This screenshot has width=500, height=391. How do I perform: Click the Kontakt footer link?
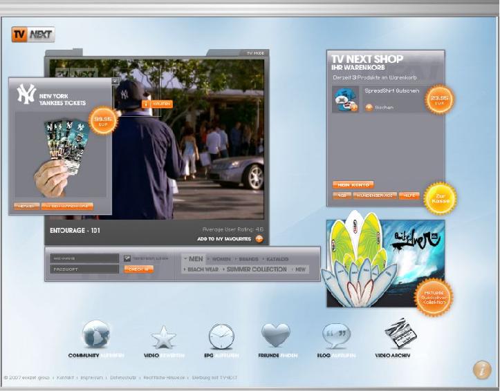[x=65, y=378]
